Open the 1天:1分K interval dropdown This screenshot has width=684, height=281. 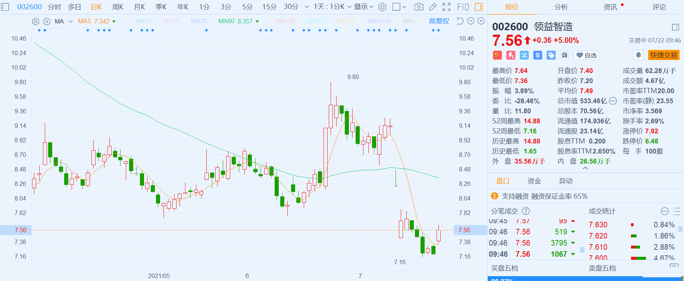[332, 7]
